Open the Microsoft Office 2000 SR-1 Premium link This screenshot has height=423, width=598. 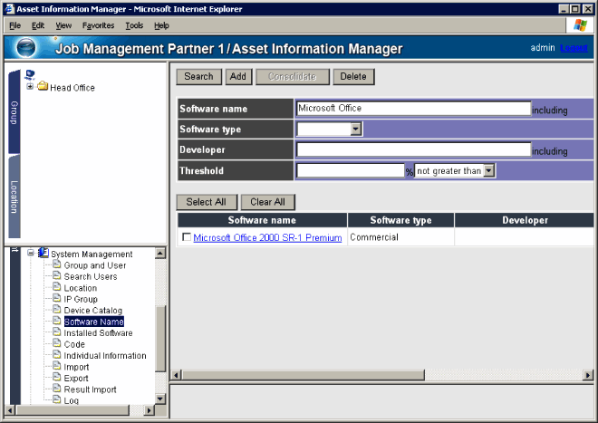click(267, 238)
